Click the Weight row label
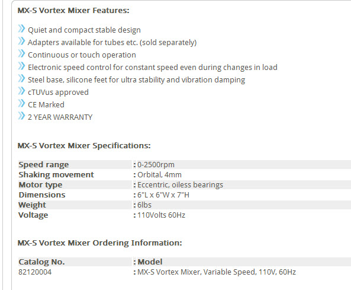Screen dimensions: 351x290 point(32,205)
